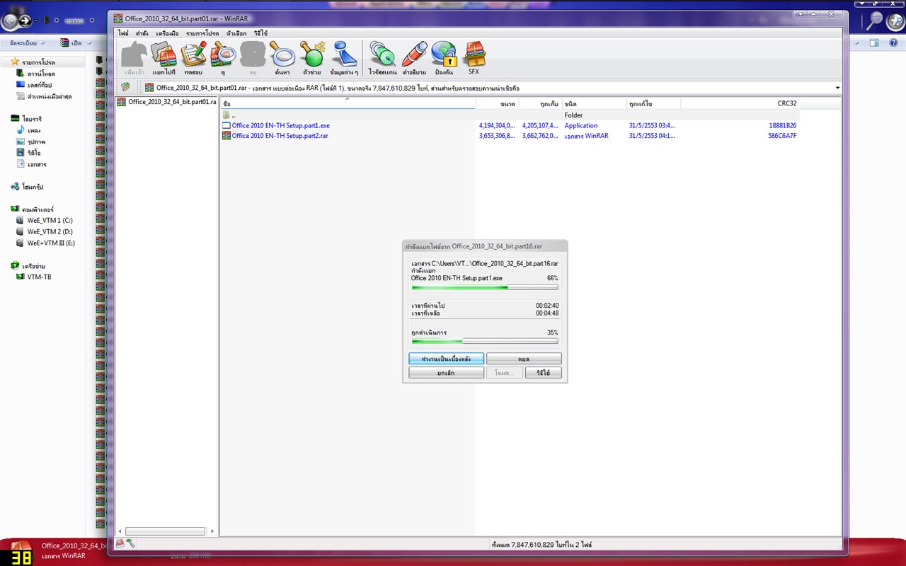Open the ดู (View) toolbar tool
Screen dimensions: 906x566
pyautogui.click(x=223, y=58)
